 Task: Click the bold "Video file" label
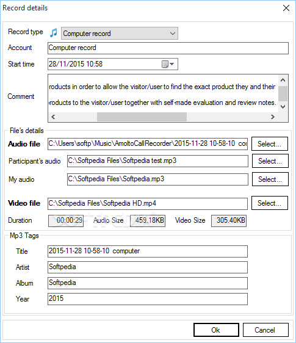pyautogui.click(x=24, y=203)
